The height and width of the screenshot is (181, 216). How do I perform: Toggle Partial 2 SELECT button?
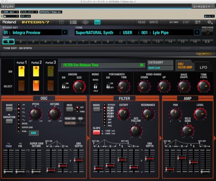(x=36, y=86)
